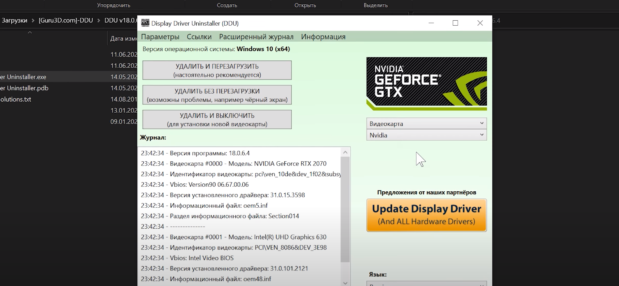Click Выделить in Explorer ribbon
The image size is (619, 286).
coord(376,5)
